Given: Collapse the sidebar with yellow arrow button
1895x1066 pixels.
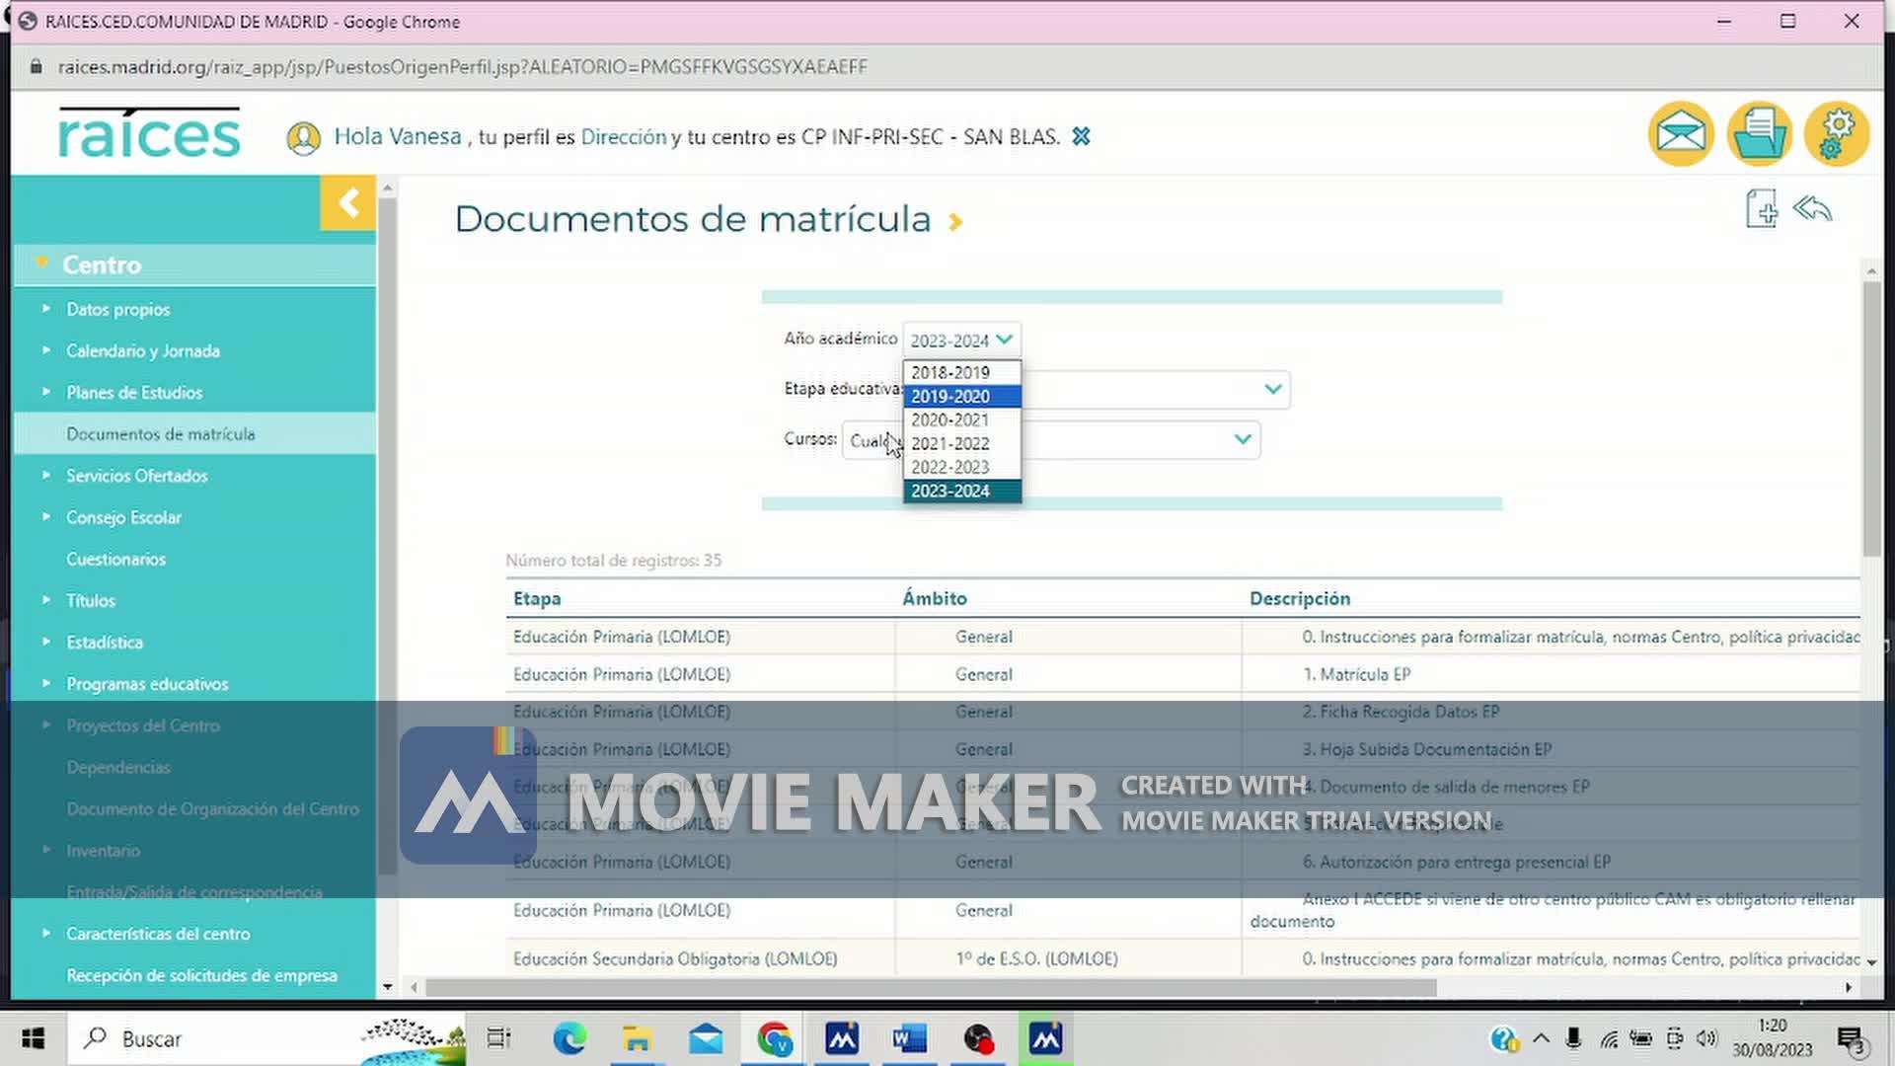Looking at the screenshot, I should [x=347, y=203].
